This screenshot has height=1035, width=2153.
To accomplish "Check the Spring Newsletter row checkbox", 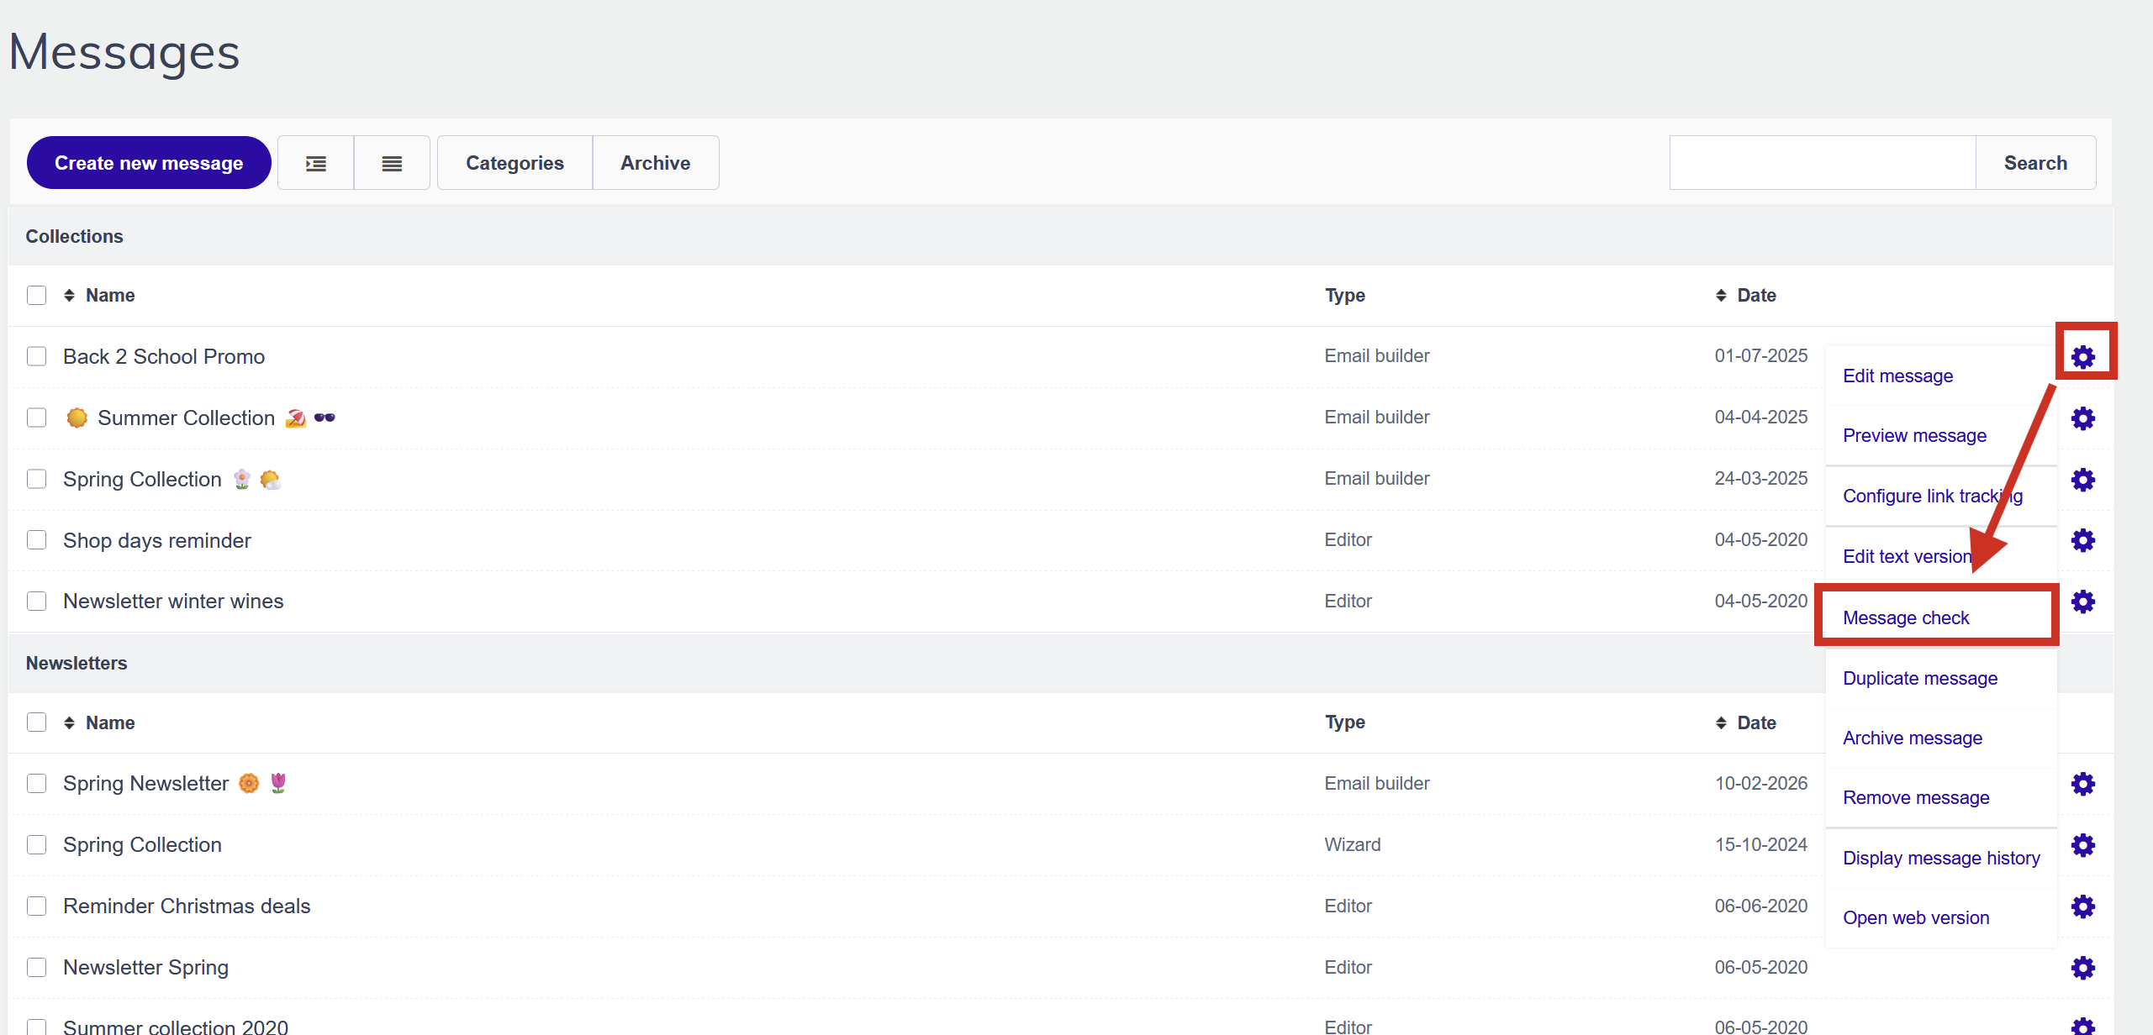I will [36, 783].
